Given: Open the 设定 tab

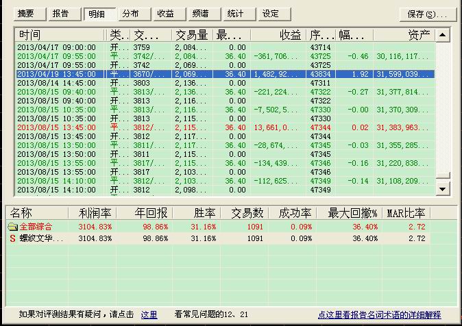Looking at the screenshot, I should (274, 14).
